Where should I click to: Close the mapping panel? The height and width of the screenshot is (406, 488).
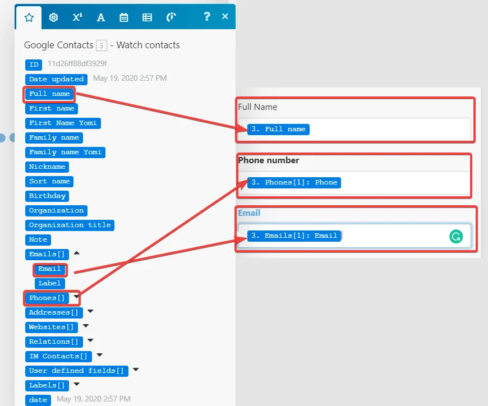tap(225, 16)
